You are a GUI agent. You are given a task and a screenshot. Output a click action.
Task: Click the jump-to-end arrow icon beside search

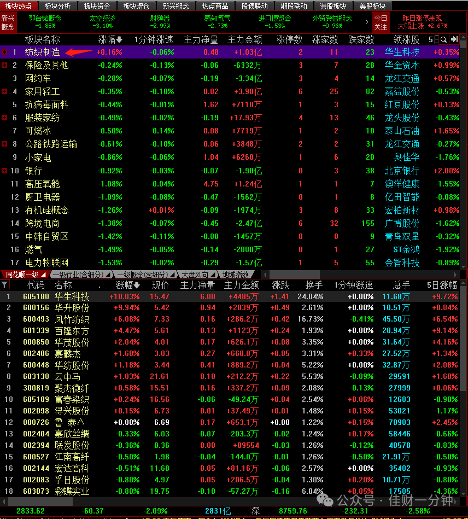tap(454, 39)
